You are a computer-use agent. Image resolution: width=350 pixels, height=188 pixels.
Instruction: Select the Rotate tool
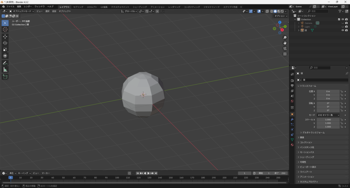pyautogui.click(x=5, y=43)
